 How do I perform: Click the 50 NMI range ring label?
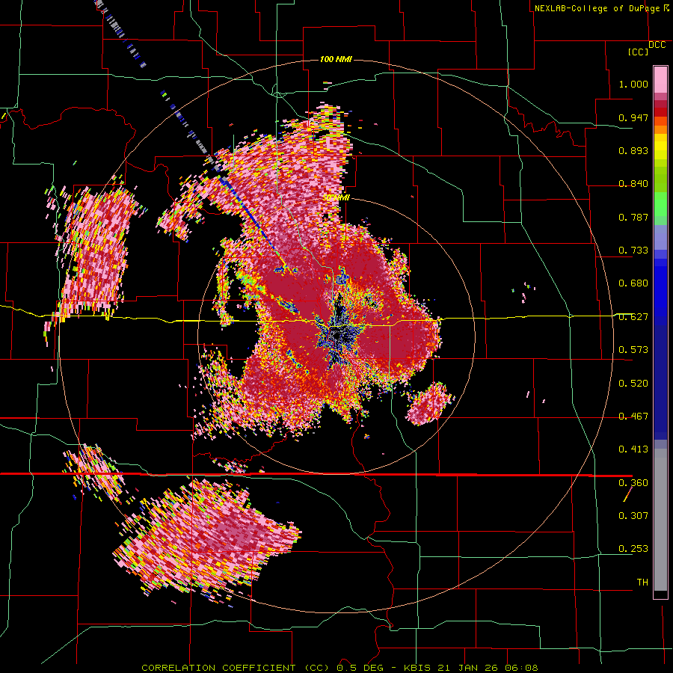pyautogui.click(x=336, y=198)
